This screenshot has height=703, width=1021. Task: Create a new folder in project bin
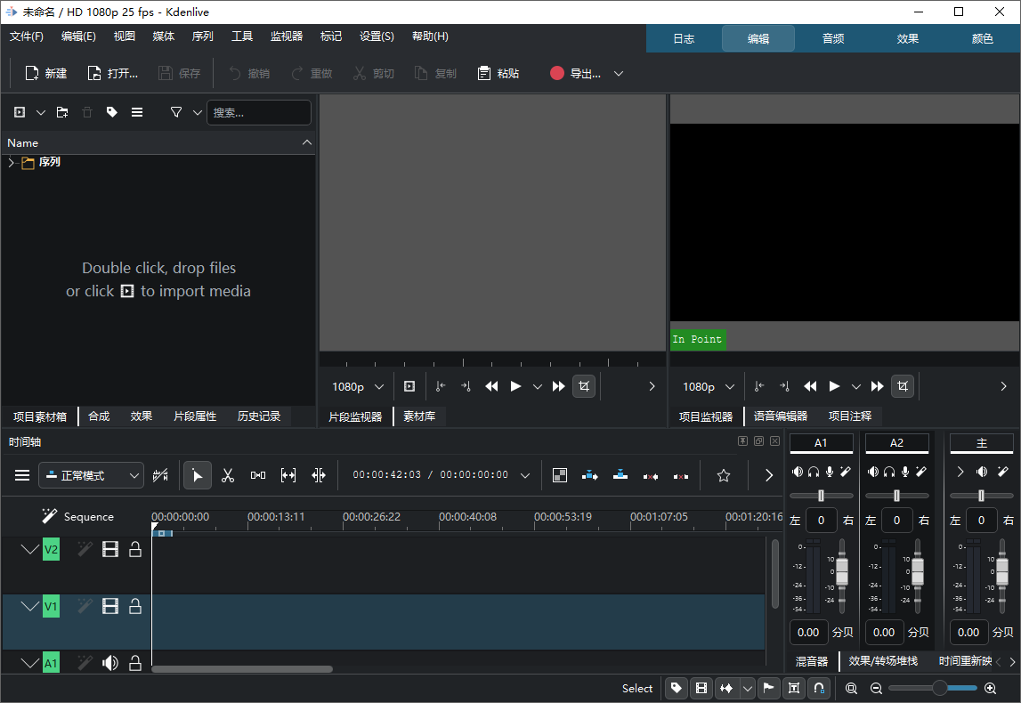61,112
